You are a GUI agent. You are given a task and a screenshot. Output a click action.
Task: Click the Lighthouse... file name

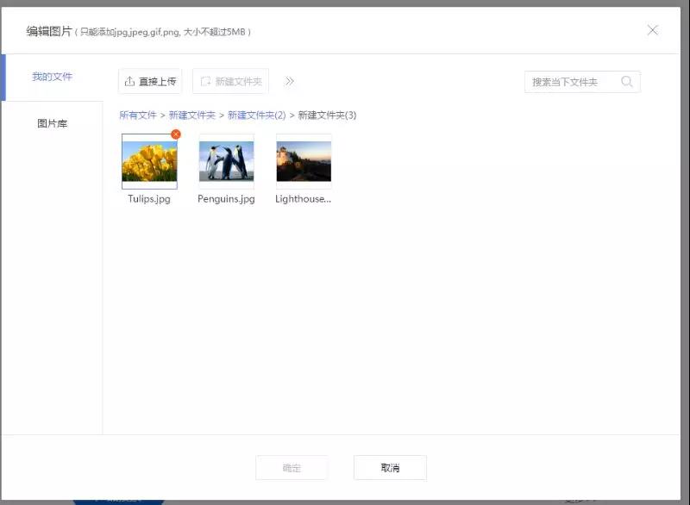click(304, 199)
